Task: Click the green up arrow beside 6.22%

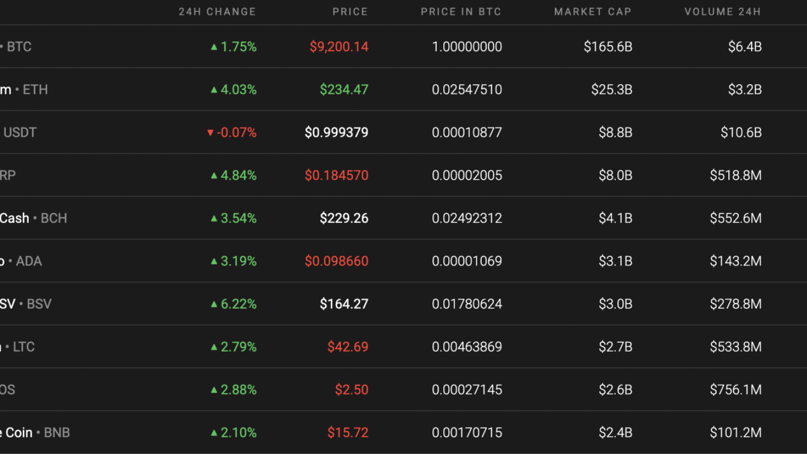Action: point(214,304)
